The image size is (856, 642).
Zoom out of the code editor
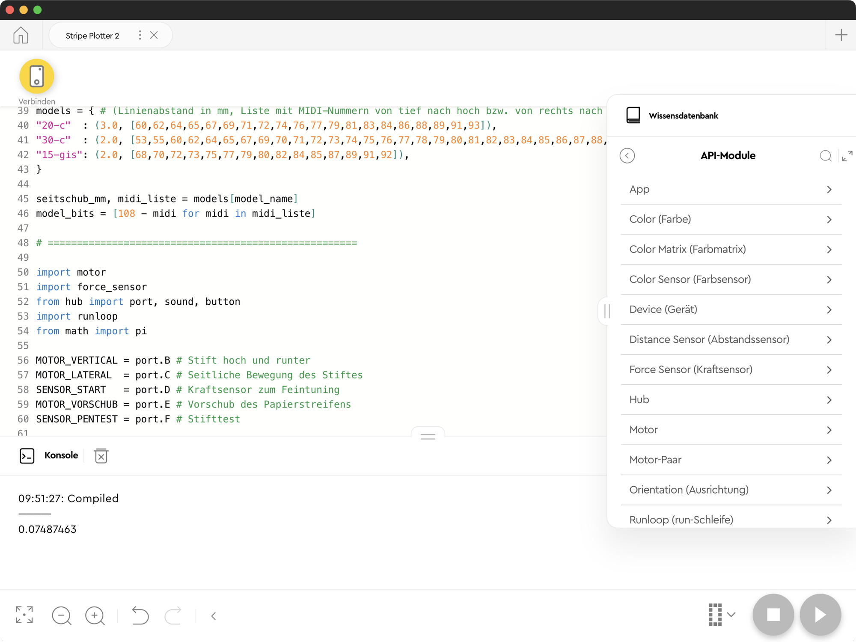pos(61,615)
